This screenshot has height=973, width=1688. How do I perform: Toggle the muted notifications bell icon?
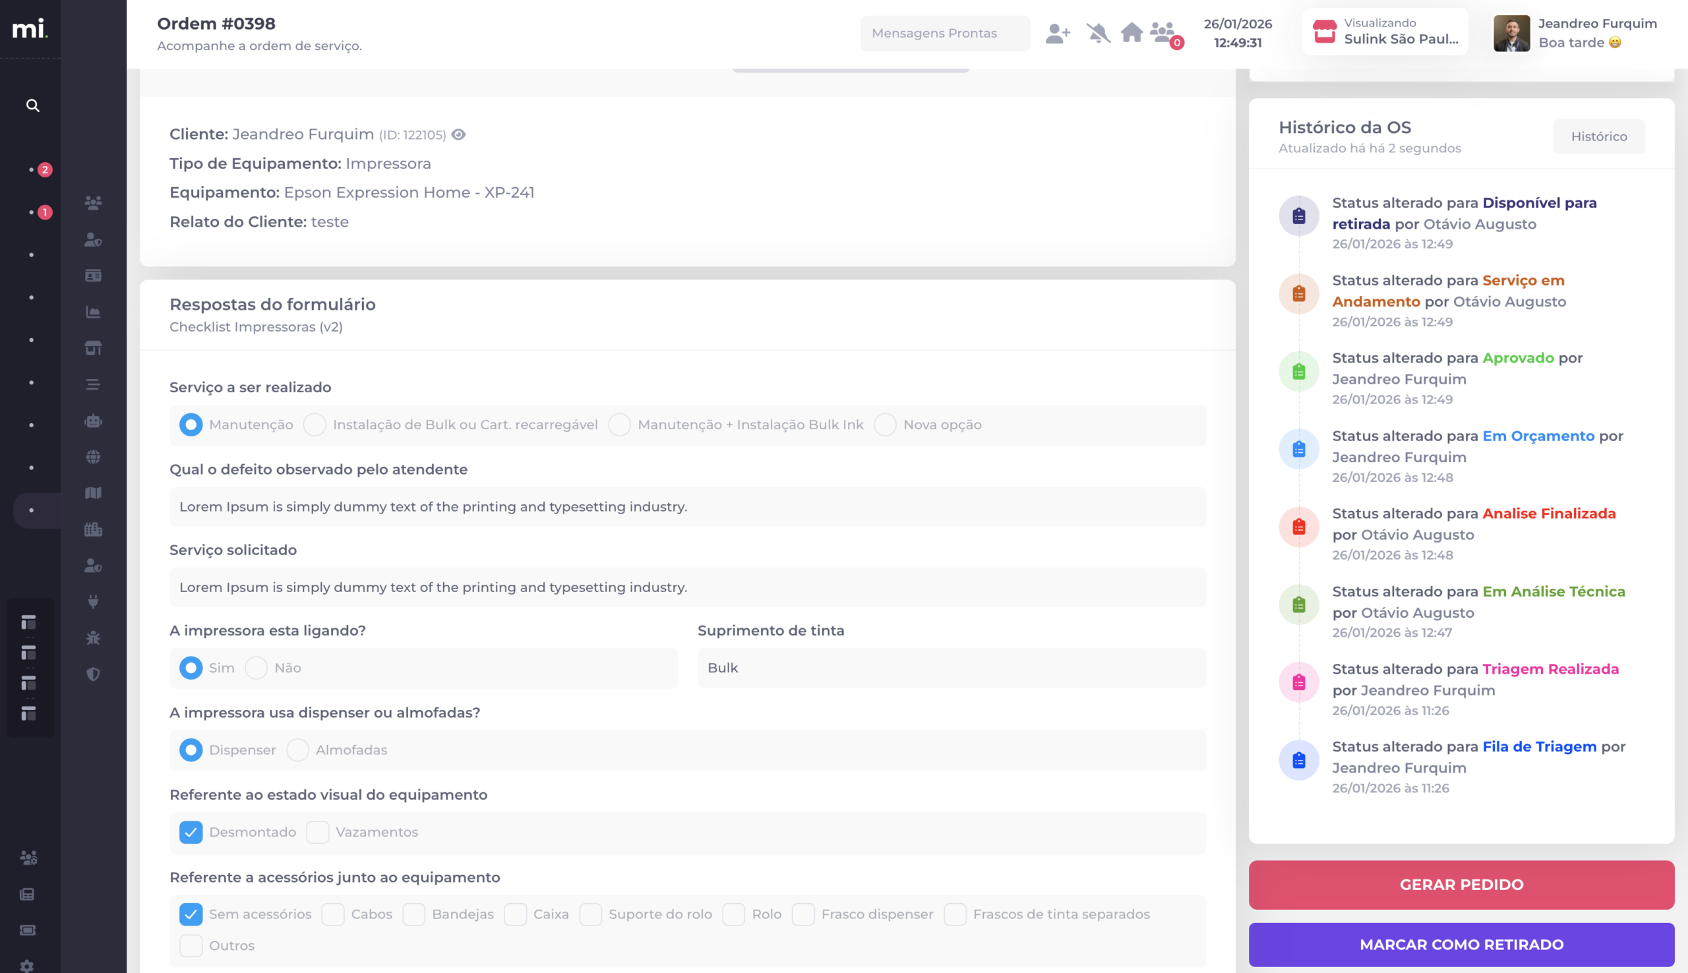tap(1098, 33)
